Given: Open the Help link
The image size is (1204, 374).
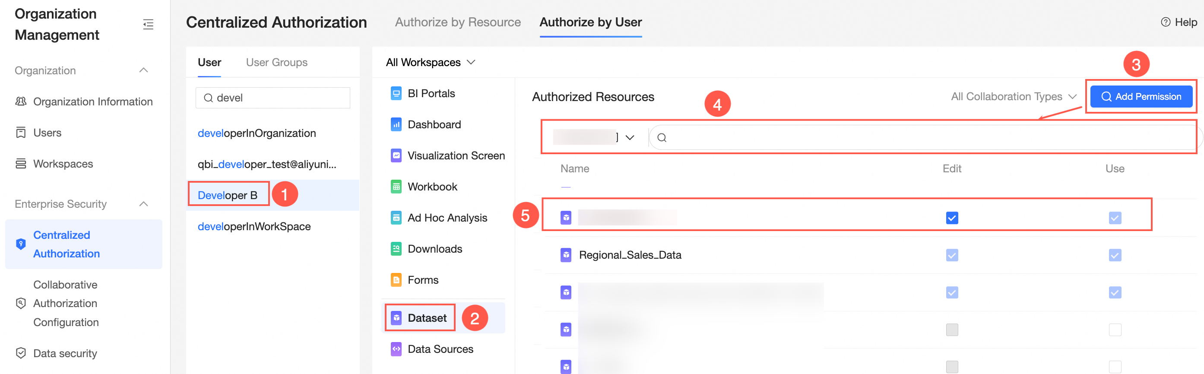Looking at the screenshot, I should [1179, 22].
